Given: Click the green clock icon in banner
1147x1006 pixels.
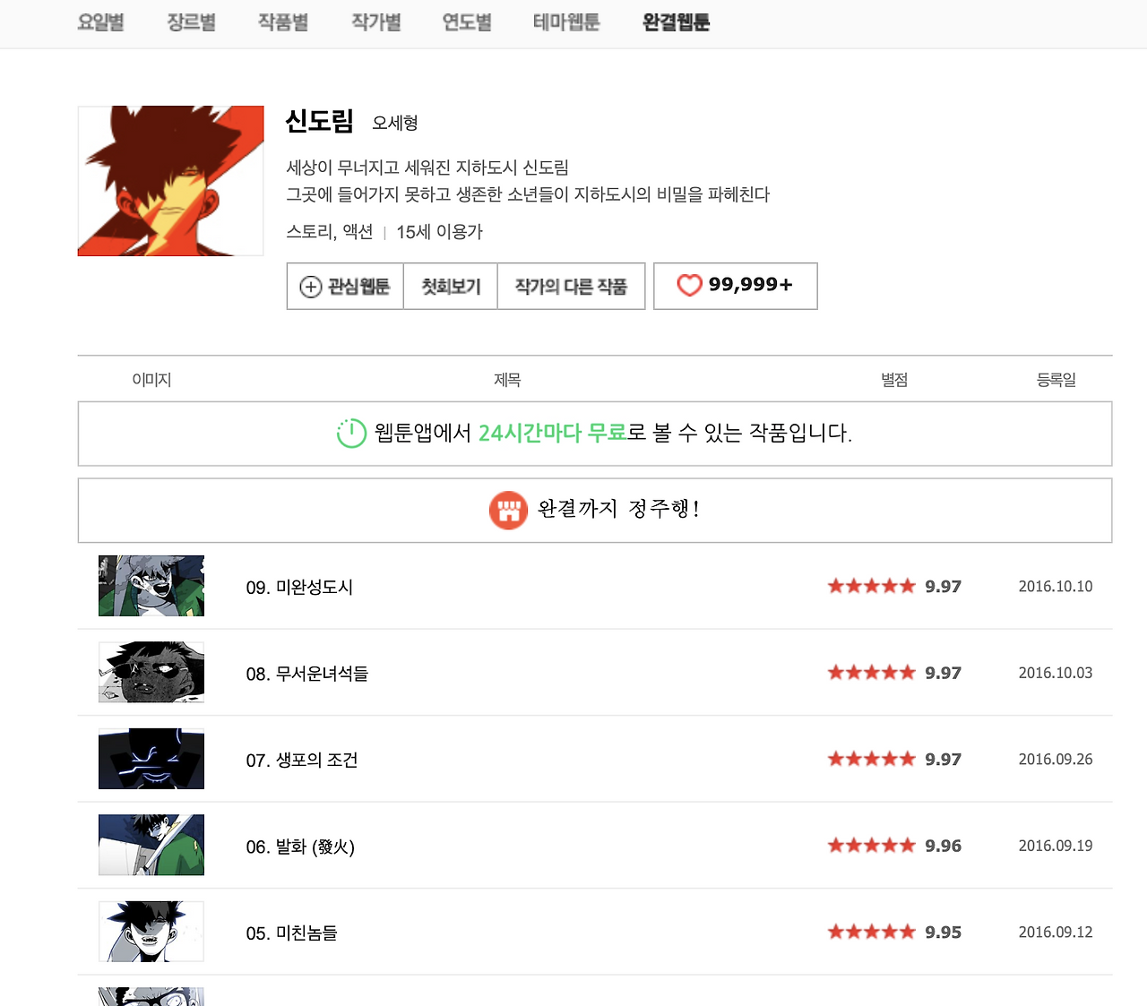Looking at the screenshot, I should (x=351, y=434).
